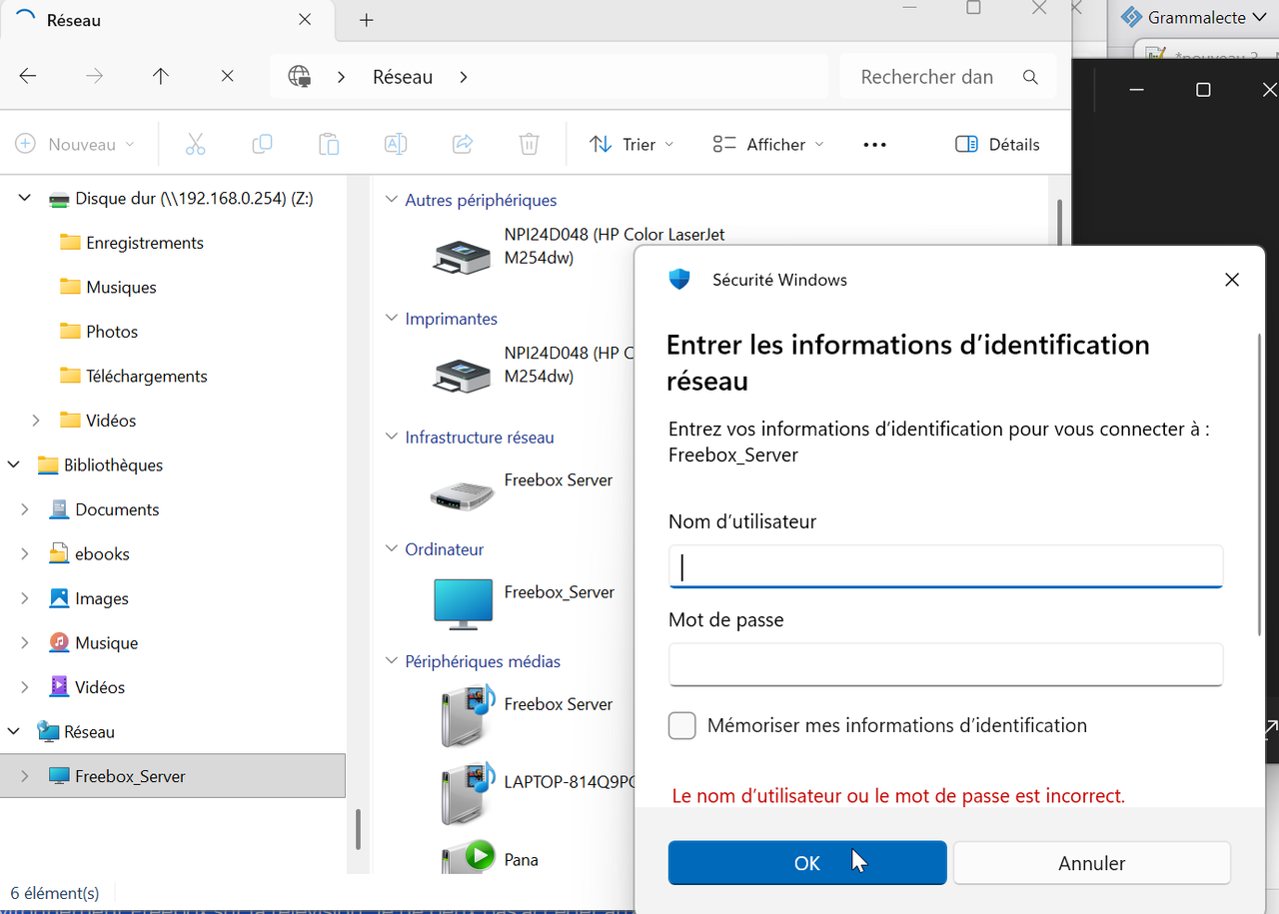Screen dimensions: 1279x914
Task: Open the Trier sort dropdown
Action: tap(632, 144)
